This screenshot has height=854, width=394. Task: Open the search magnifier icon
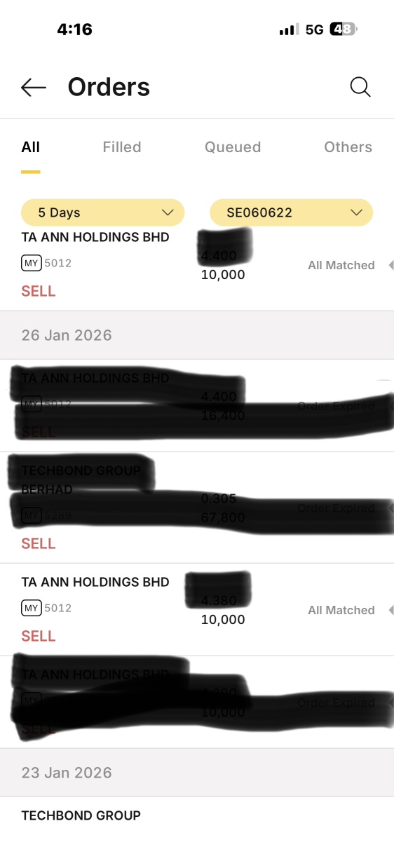pyautogui.click(x=360, y=87)
